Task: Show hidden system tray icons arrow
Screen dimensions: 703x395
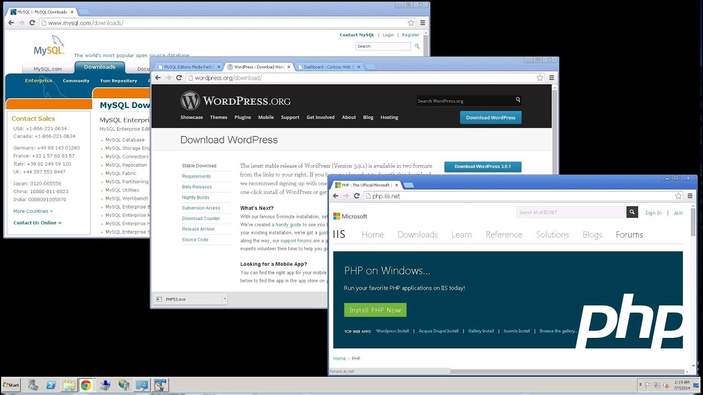Action: click(x=640, y=385)
